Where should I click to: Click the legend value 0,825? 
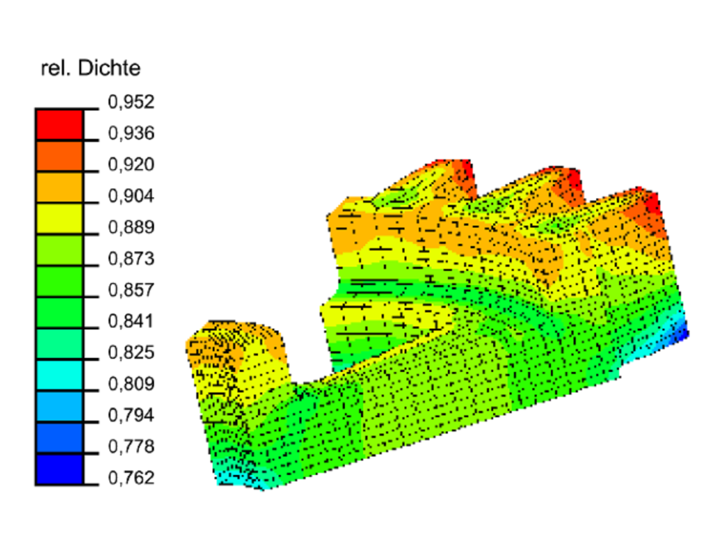131,352
